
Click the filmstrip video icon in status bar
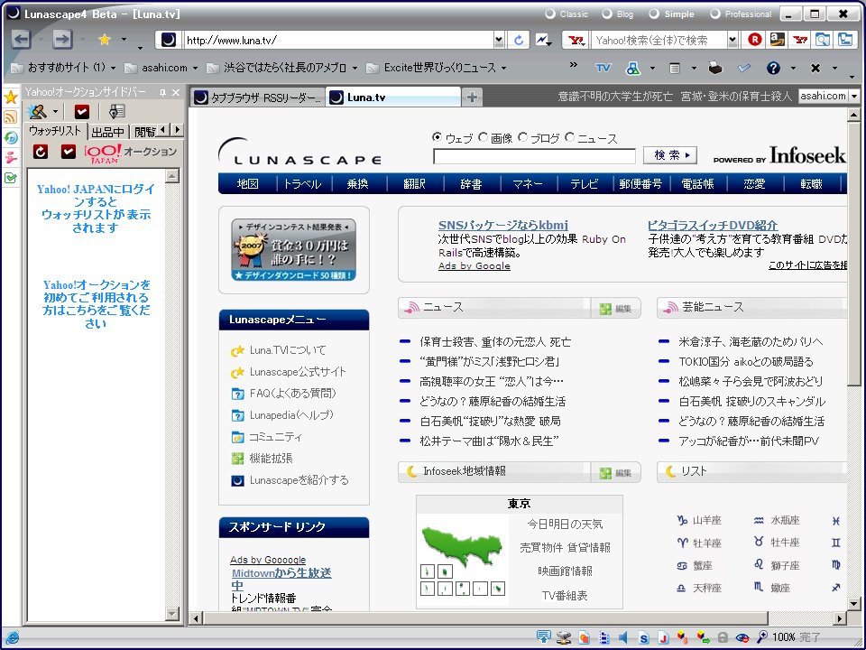tap(604, 637)
